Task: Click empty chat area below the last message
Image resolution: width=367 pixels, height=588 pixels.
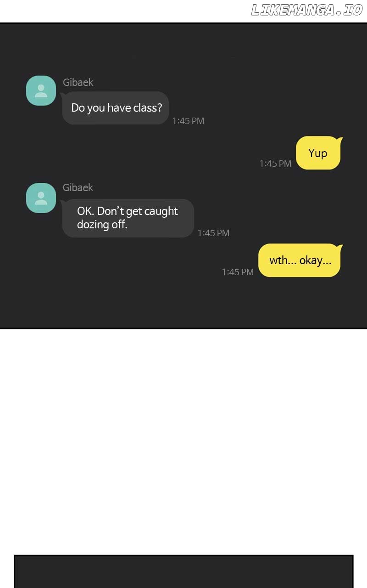Action: pos(183,303)
